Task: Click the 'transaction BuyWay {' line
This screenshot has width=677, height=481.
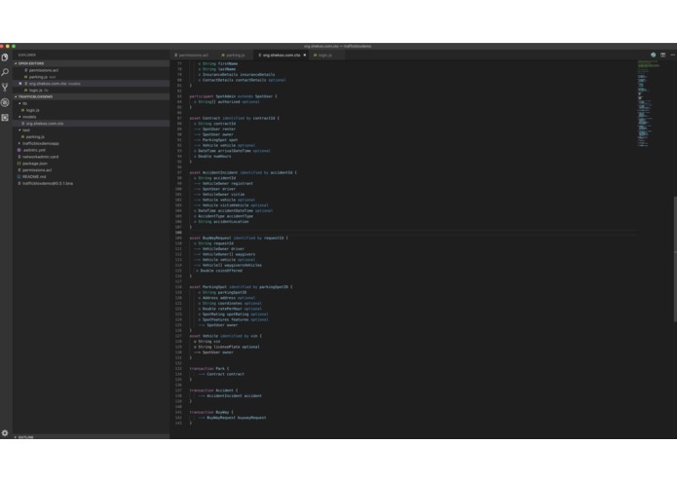Action: (x=211, y=412)
